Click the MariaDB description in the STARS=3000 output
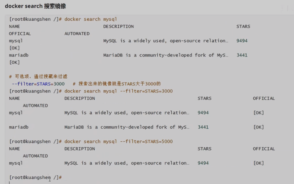 [127, 127]
